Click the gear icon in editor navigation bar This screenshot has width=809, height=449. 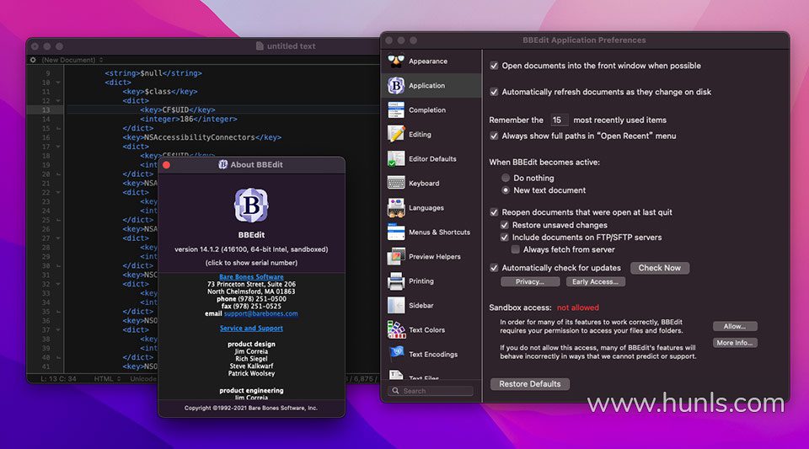pos(33,60)
